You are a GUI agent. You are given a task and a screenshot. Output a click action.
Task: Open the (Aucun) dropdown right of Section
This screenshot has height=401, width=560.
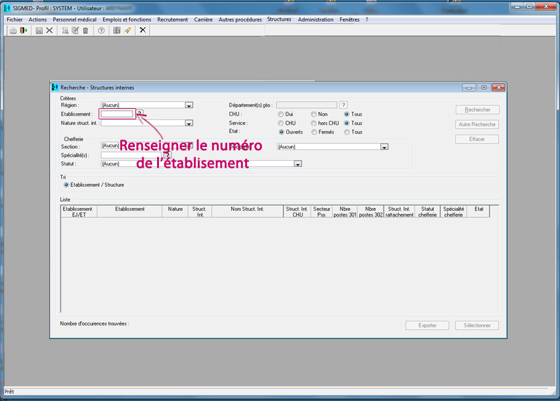384,146
